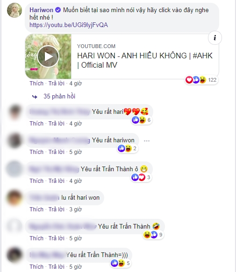
Task: Like the 'Iu rất hari won' comment
Action: coord(36,209)
